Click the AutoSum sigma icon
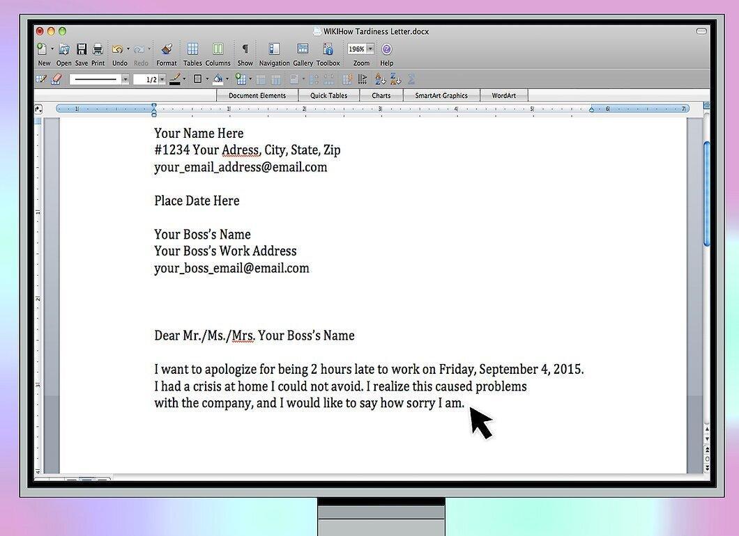This screenshot has width=739, height=536. (411, 79)
